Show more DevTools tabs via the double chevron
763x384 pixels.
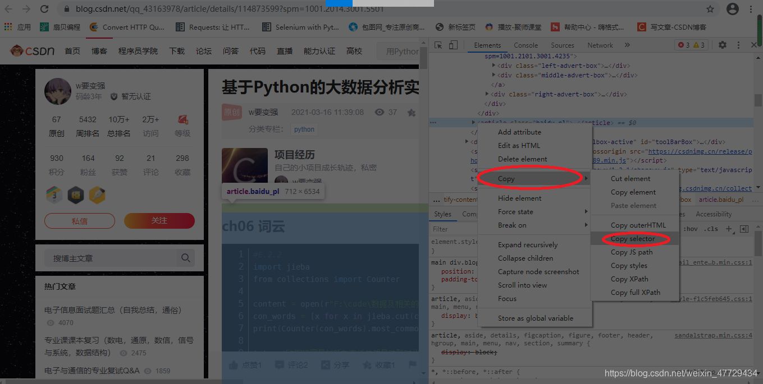[627, 45]
